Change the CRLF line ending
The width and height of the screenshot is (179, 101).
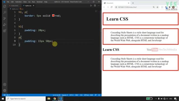click(76, 95)
